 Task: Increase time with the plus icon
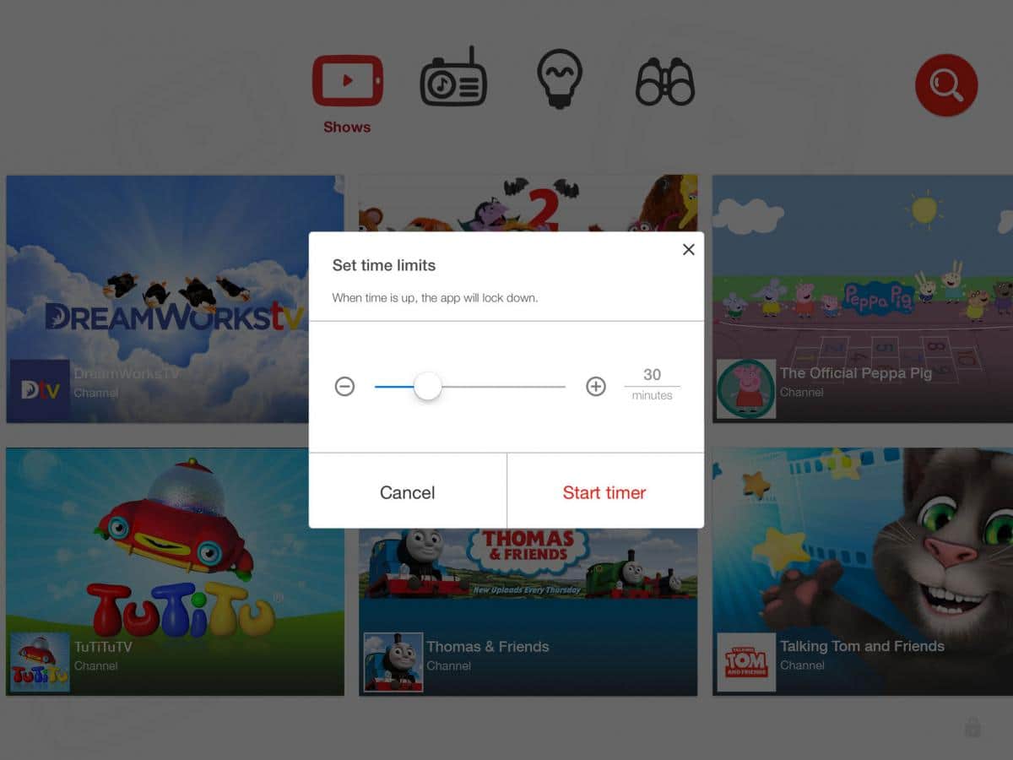[596, 387]
